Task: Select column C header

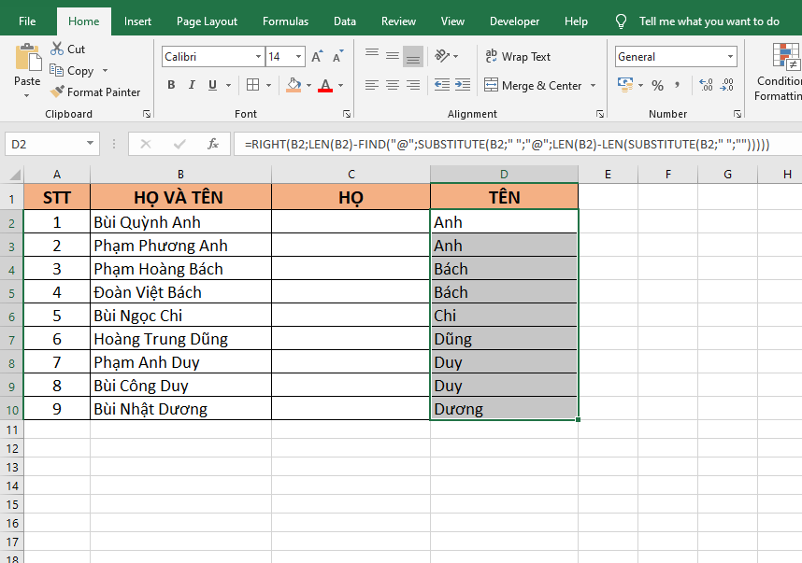Action: point(351,175)
